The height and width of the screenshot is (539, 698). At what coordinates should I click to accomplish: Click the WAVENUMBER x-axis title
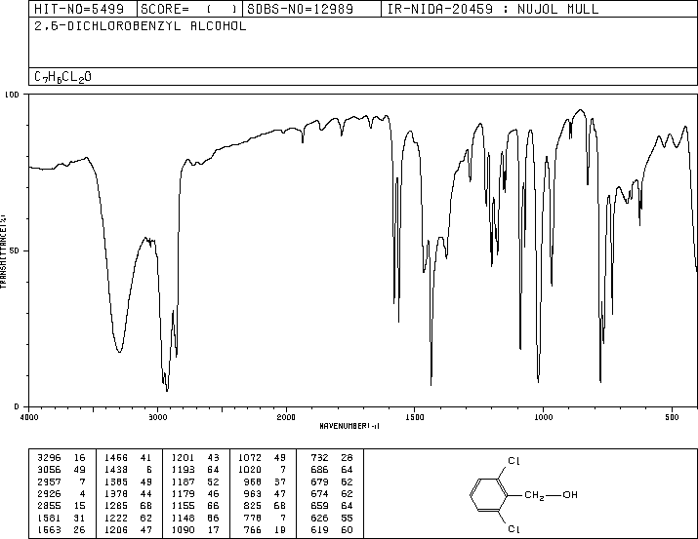[349, 426]
